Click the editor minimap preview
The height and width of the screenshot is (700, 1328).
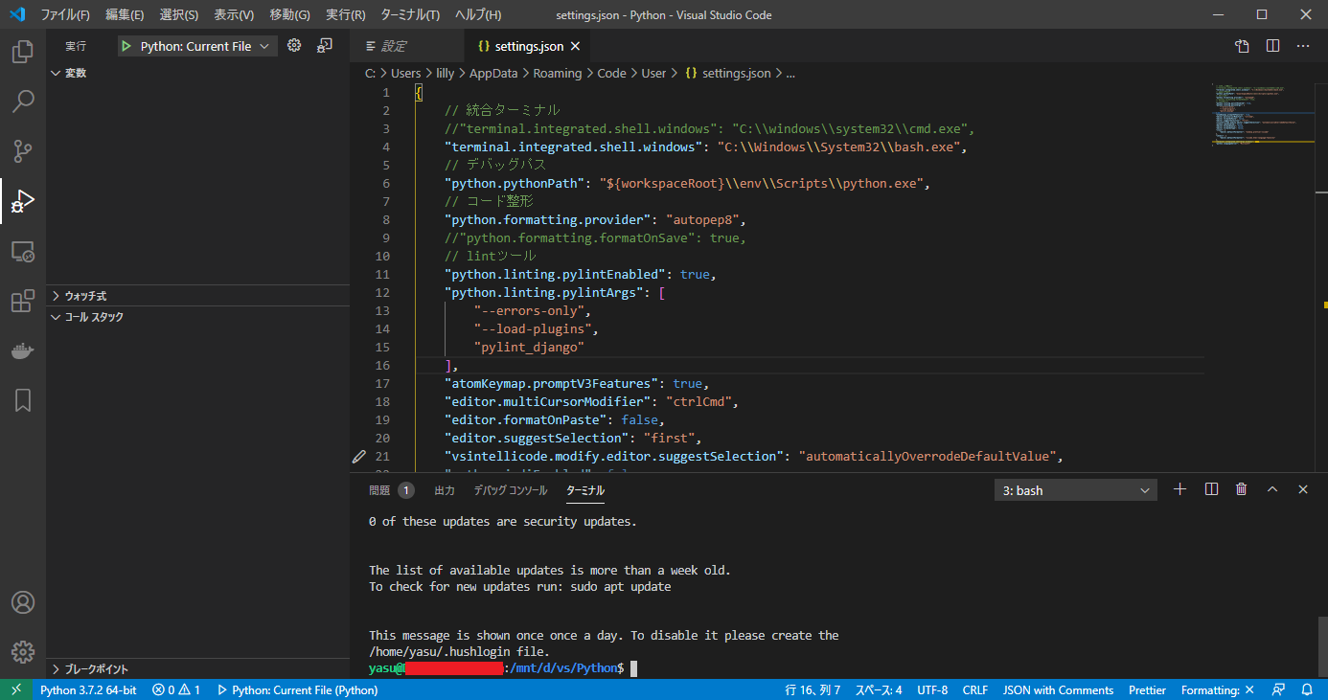(1261, 115)
